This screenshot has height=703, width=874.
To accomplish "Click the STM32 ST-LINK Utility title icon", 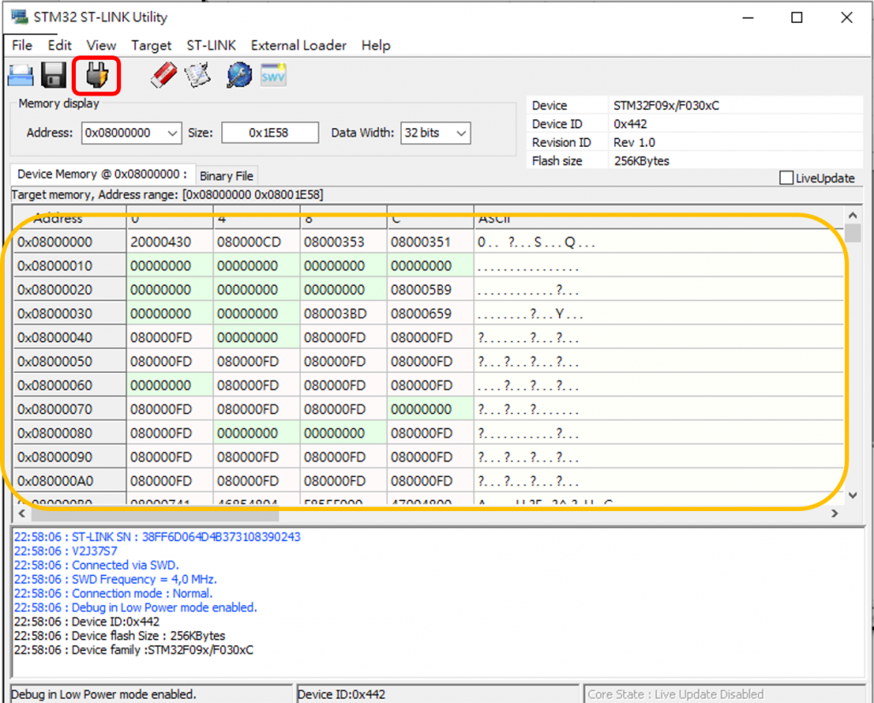I will tap(20, 17).
